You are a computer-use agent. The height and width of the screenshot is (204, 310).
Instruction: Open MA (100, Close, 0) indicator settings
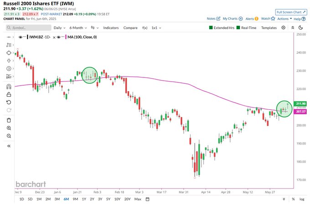(82, 37)
